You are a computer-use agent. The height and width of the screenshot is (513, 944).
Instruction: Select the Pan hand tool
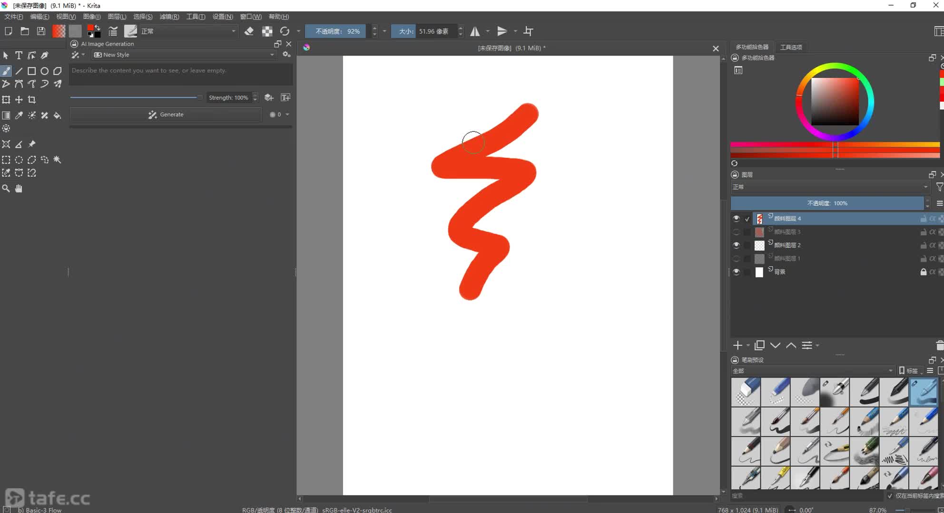(x=19, y=189)
